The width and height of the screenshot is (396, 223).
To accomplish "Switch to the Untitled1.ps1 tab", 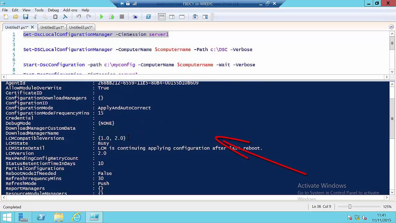I will pos(17,27).
